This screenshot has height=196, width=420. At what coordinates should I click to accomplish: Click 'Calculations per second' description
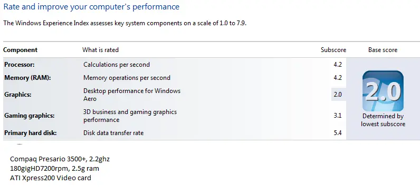coord(117,65)
